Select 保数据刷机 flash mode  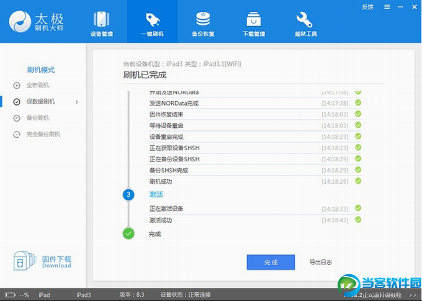point(40,101)
